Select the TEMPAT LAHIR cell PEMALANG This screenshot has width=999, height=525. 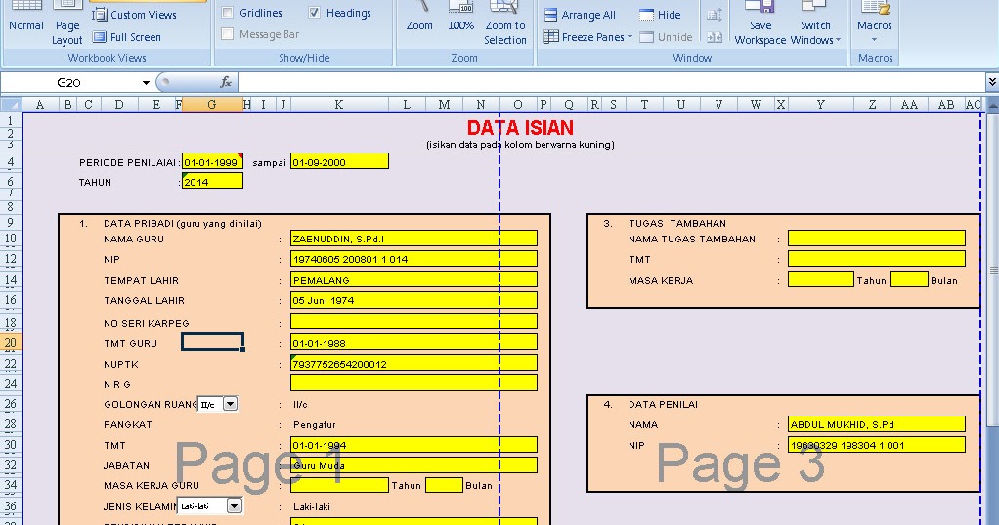click(x=413, y=280)
